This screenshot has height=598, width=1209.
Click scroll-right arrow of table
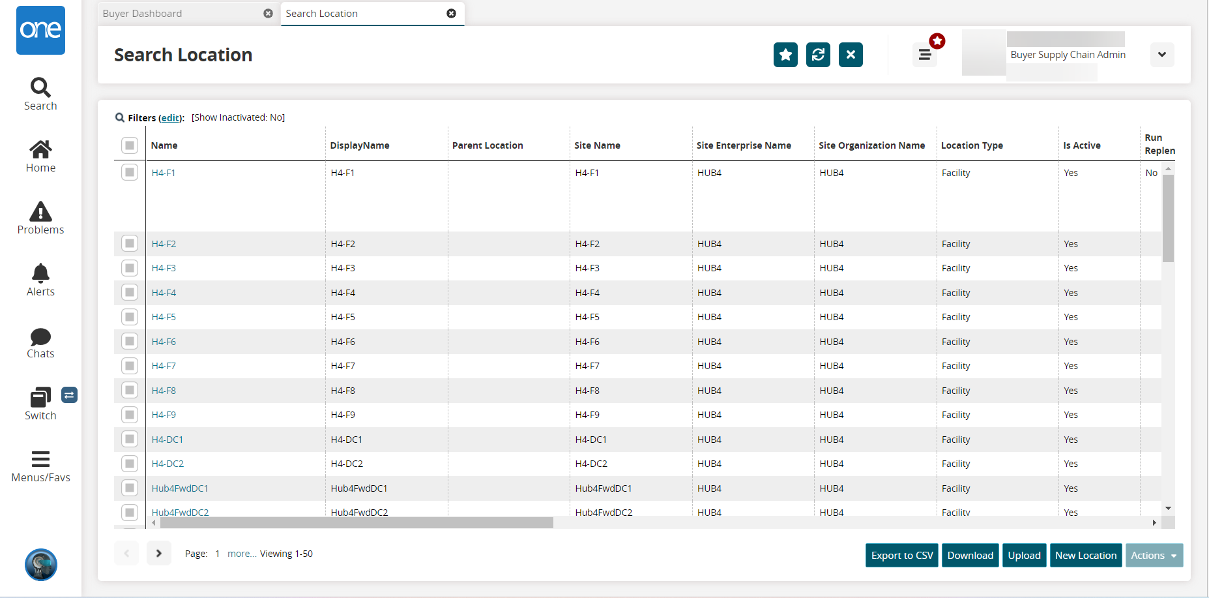pos(1154,522)
